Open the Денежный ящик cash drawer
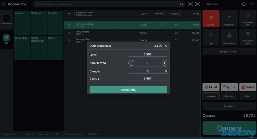This screenshot has width=257, height=139. [248, 37]
